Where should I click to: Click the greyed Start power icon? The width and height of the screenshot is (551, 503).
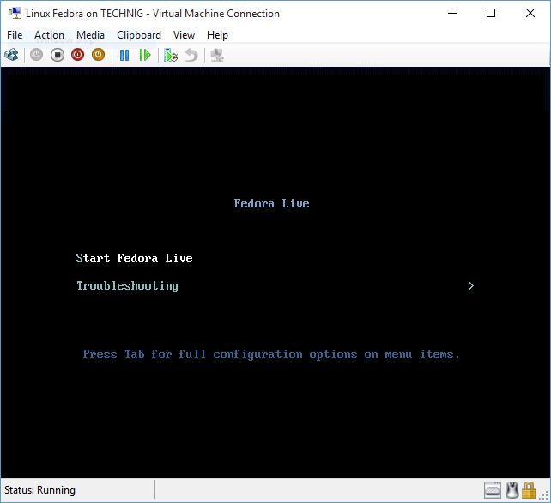click(x=36, y=55)
